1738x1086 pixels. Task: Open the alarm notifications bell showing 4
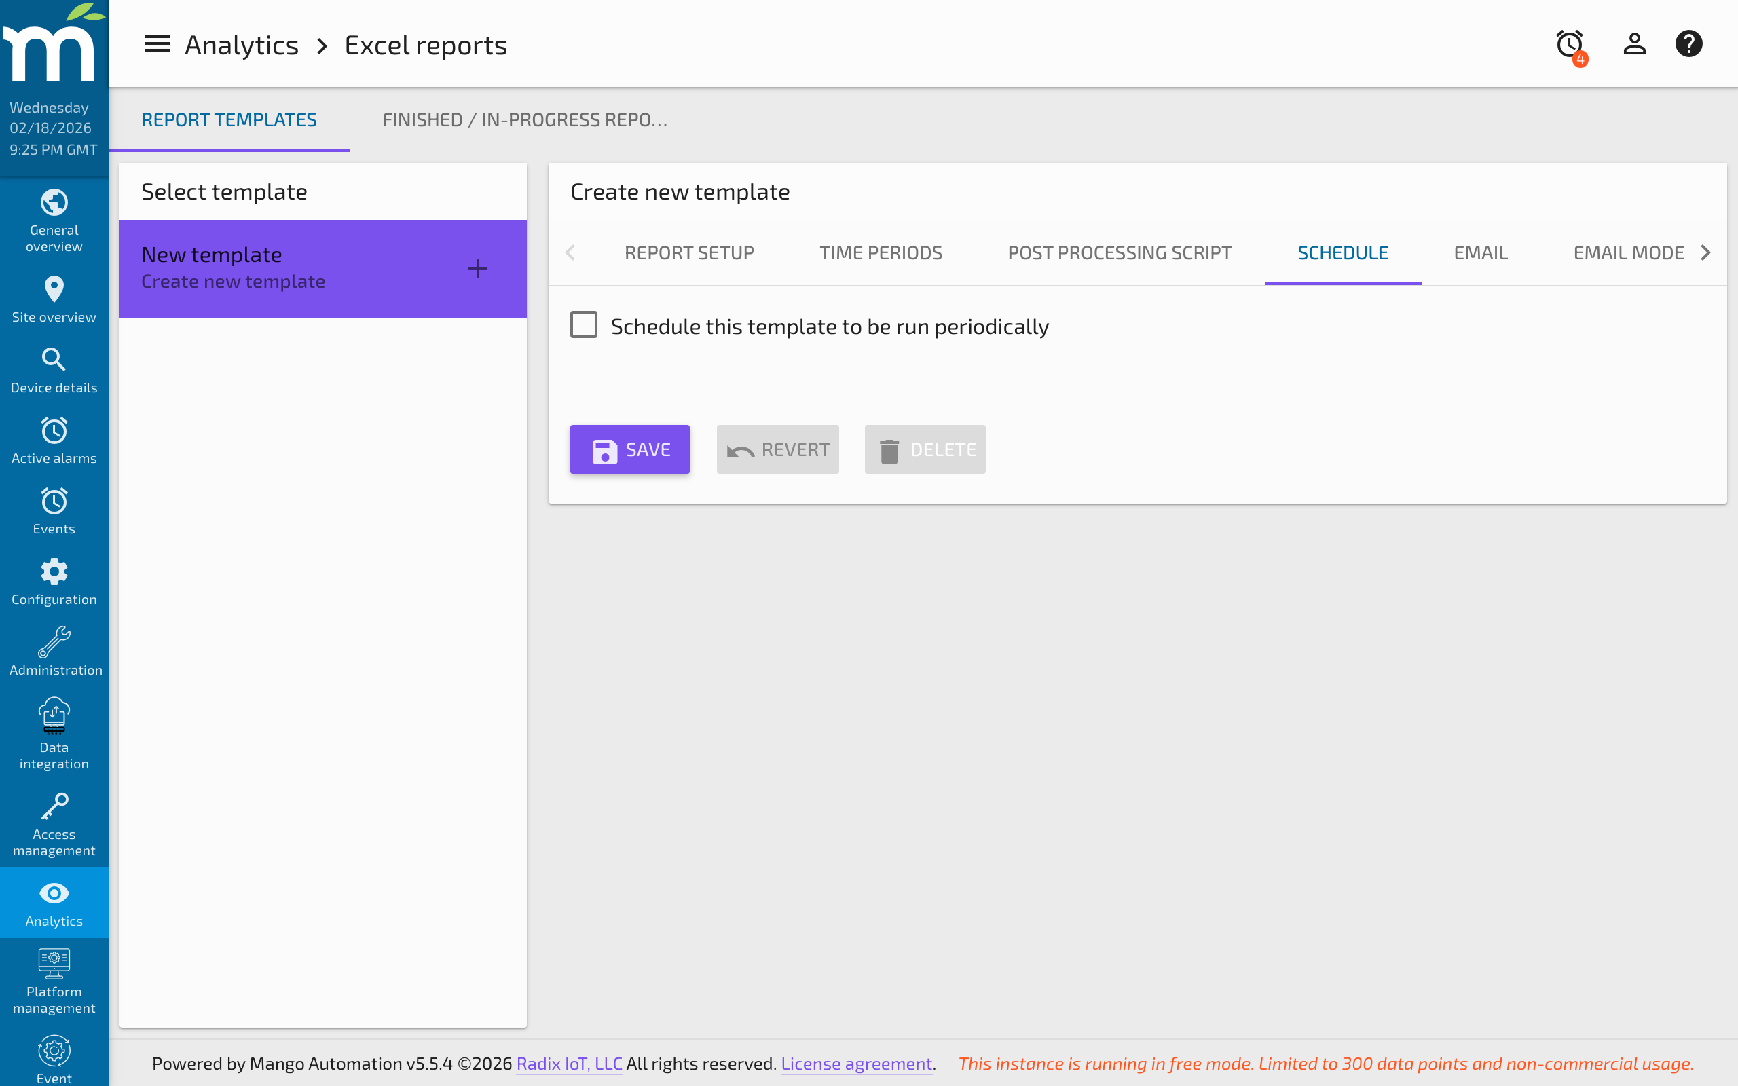(1569, 43)
